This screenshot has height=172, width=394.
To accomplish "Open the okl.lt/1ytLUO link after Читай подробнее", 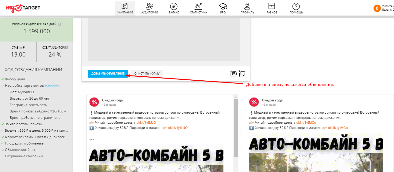I will coord(146,123).
